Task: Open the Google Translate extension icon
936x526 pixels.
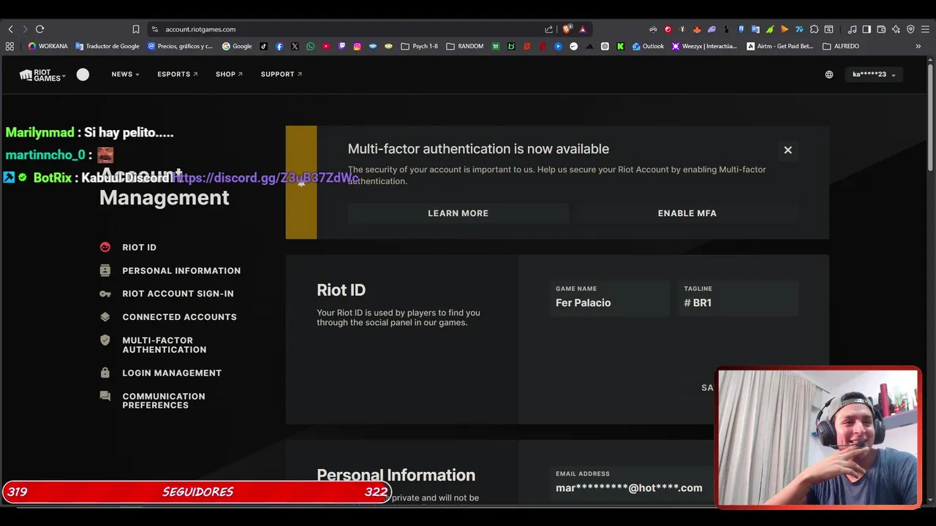Action: click(x=755, y=29)
